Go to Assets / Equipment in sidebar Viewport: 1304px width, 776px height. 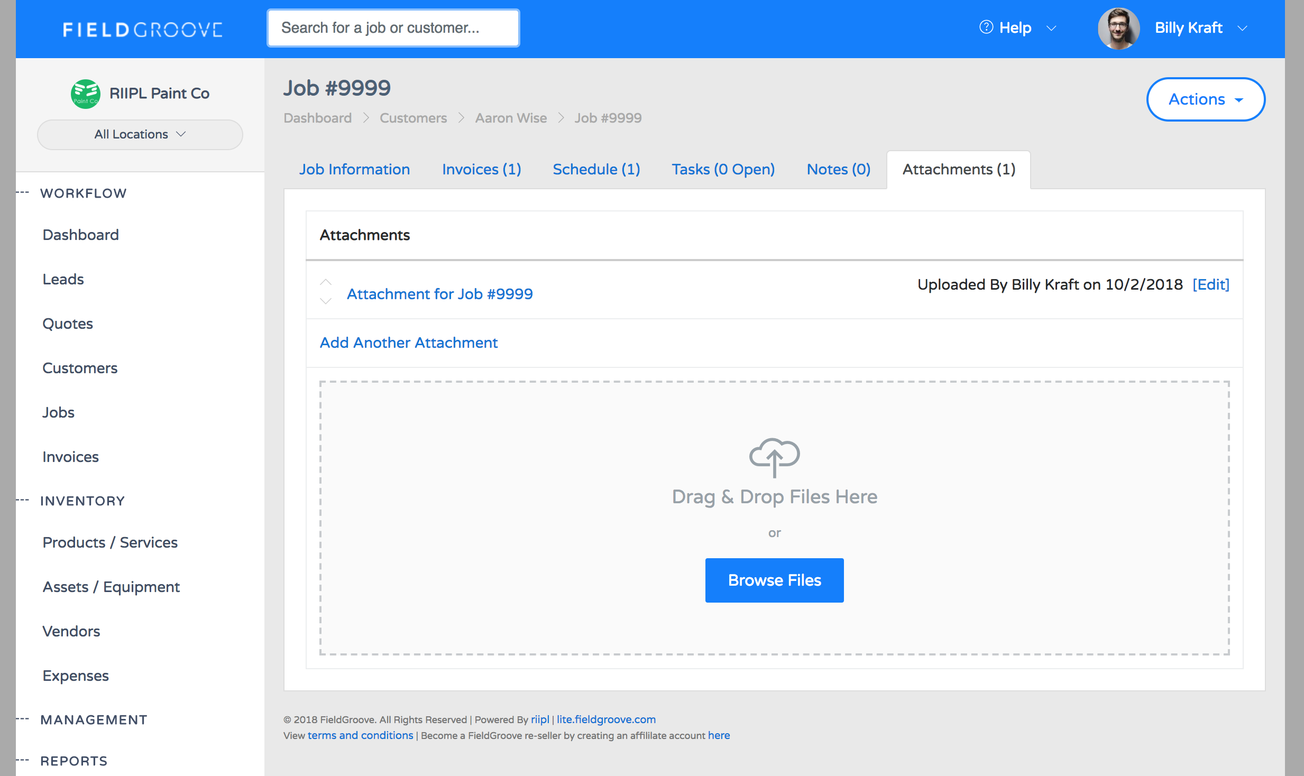tap(111, 587)
